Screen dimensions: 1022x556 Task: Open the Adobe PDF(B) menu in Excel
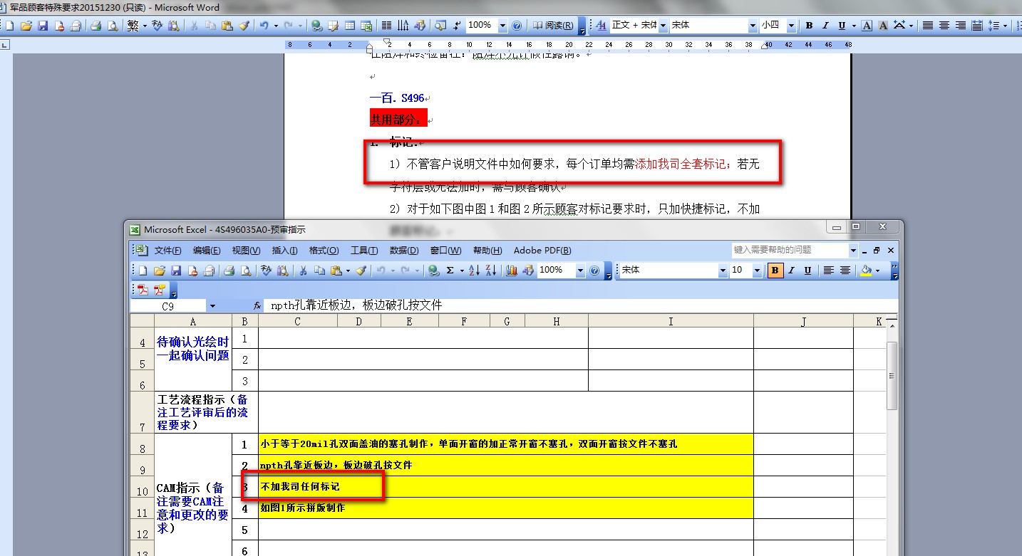coord(542,251)
